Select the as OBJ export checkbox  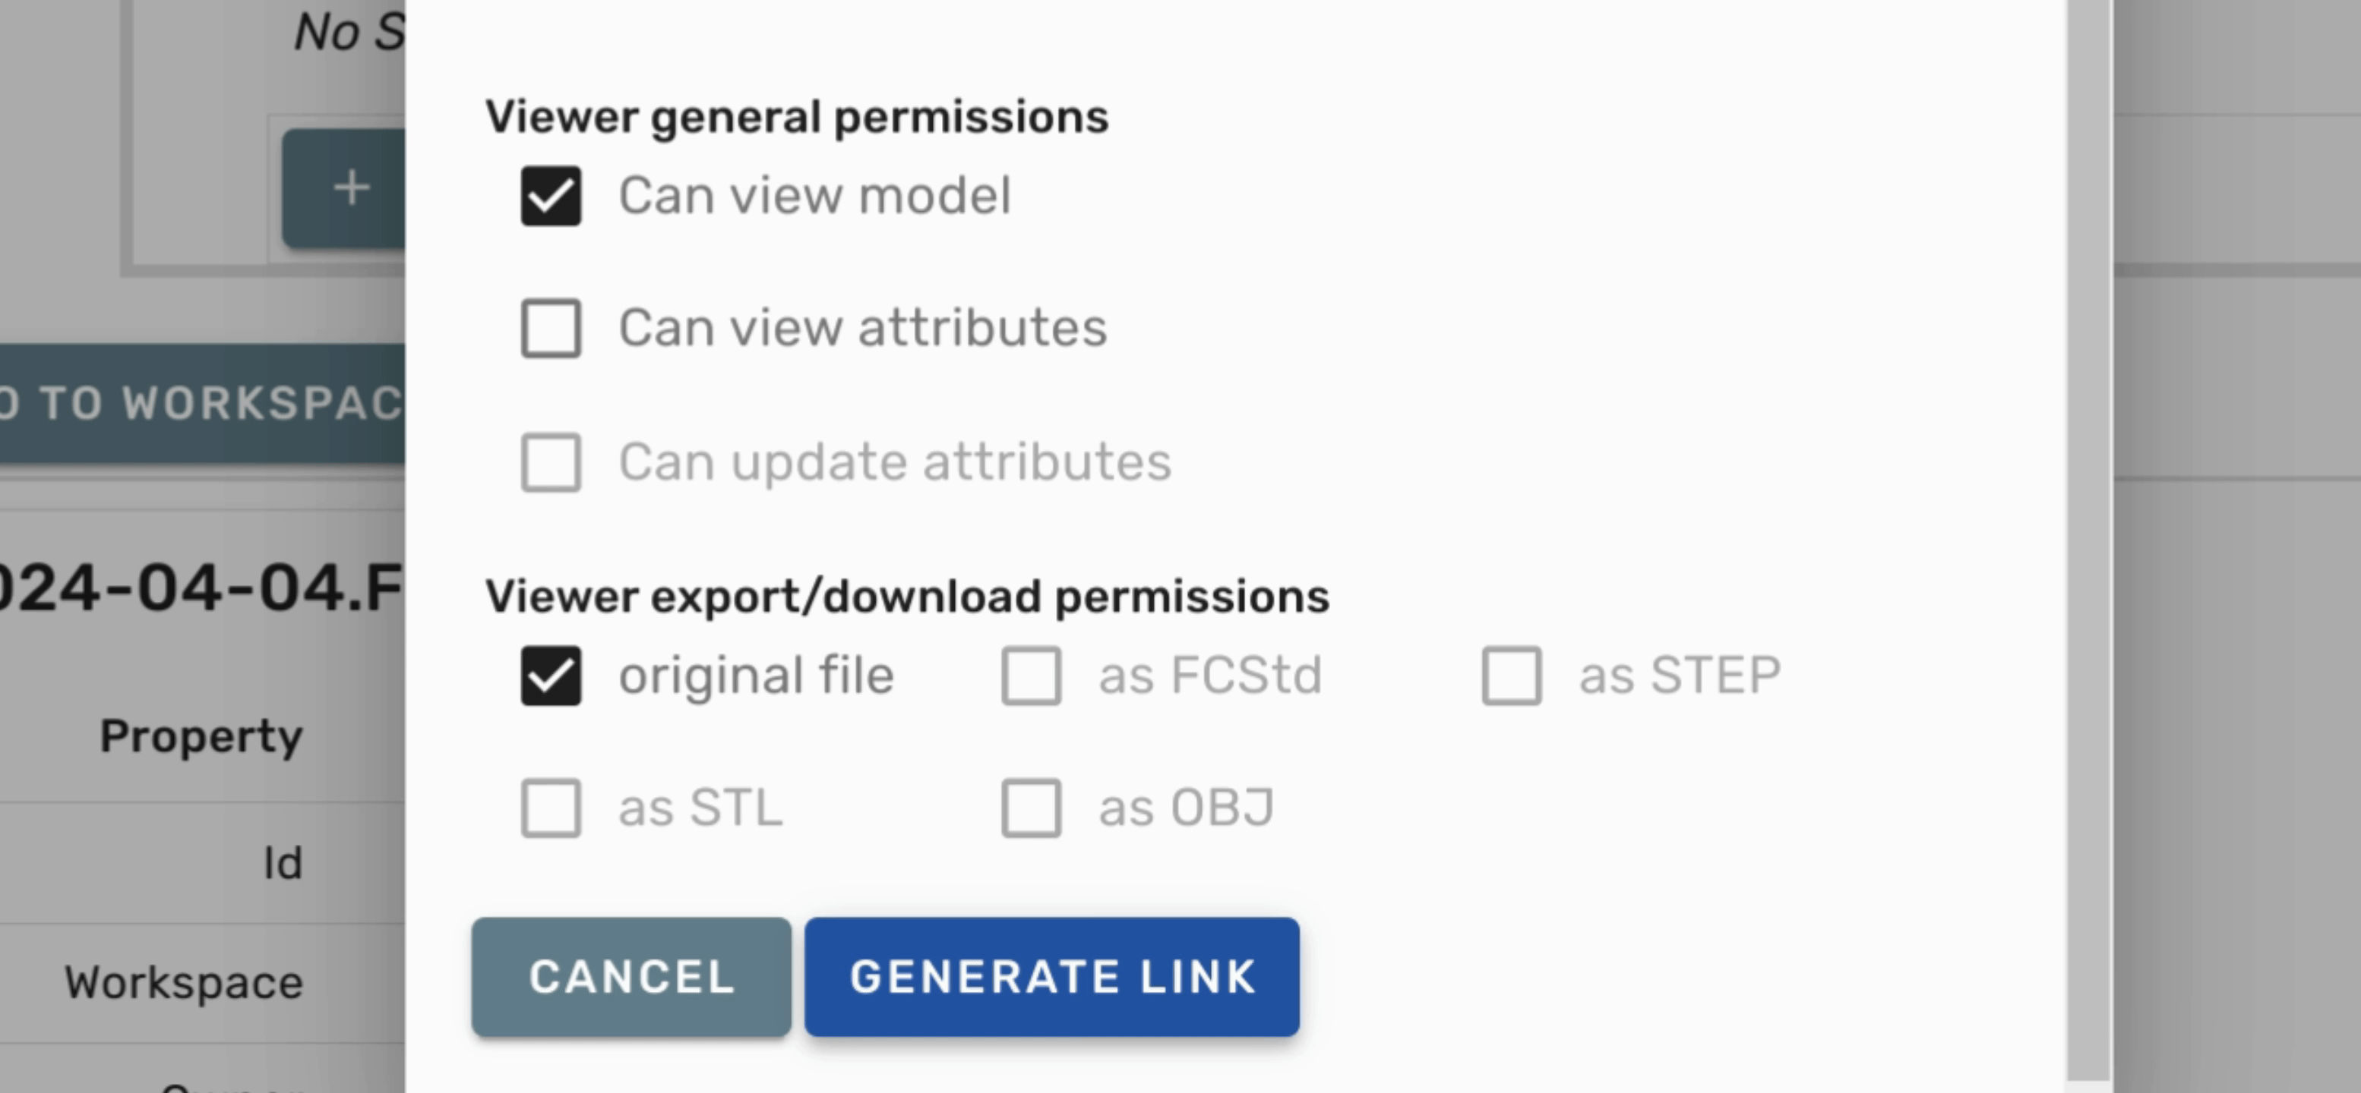[x=1031, y=808]
